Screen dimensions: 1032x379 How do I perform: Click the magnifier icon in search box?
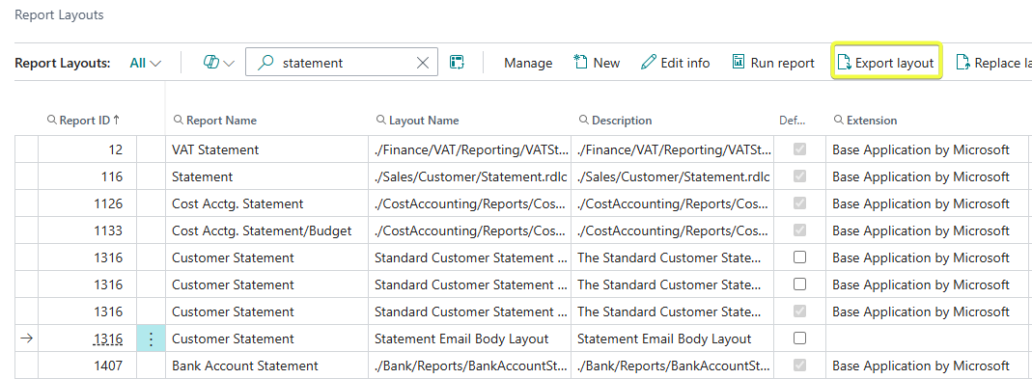coord(265,63)
